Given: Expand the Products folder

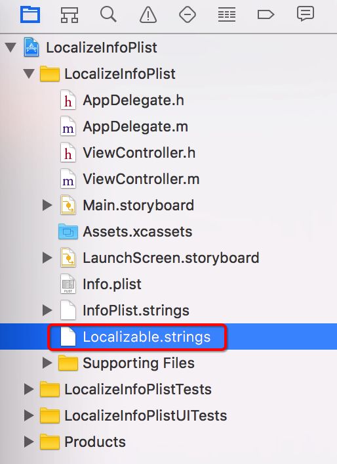Looking at the screenshot, I should 29,442.
